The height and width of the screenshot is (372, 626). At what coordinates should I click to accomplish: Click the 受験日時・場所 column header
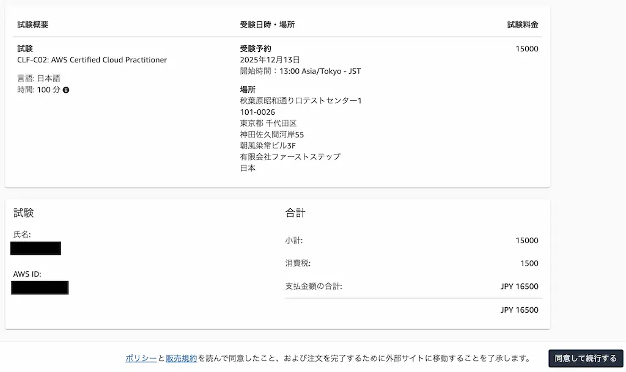click(x=267, y=24)
